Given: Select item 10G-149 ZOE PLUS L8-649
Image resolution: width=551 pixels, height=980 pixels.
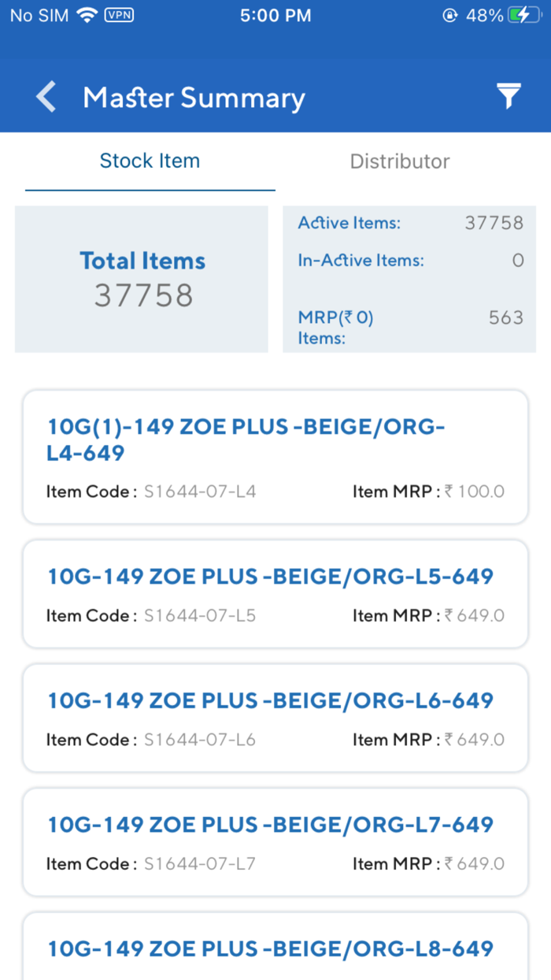Looking at the screenshot, I should 275,948.
